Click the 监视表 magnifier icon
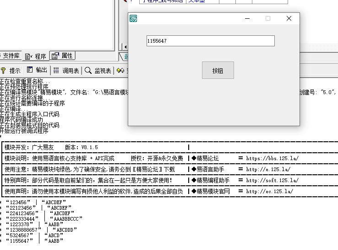Screen dimensions: 338x250 tap(88, 70)
